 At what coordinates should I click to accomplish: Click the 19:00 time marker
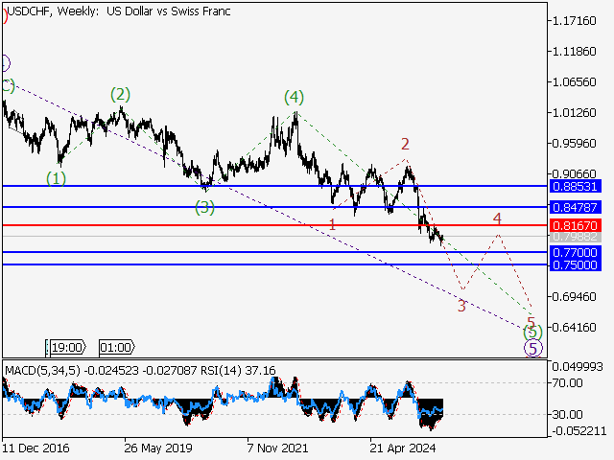66,347
